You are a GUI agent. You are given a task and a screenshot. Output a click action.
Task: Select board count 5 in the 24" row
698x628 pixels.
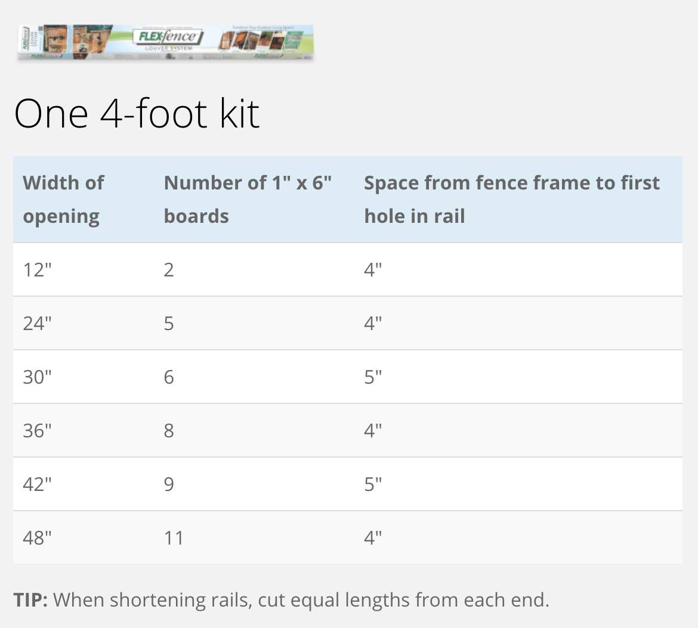[x=169, y=324]
